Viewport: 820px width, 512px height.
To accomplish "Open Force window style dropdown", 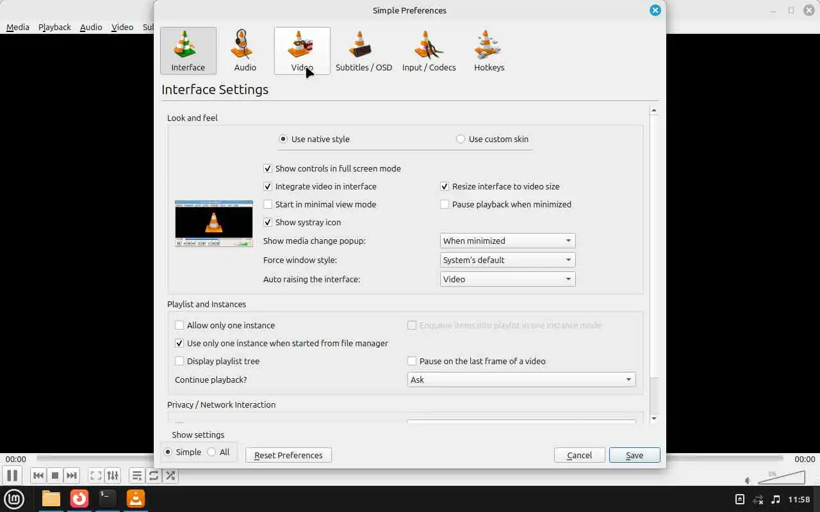I will click(x=507, y=260).
